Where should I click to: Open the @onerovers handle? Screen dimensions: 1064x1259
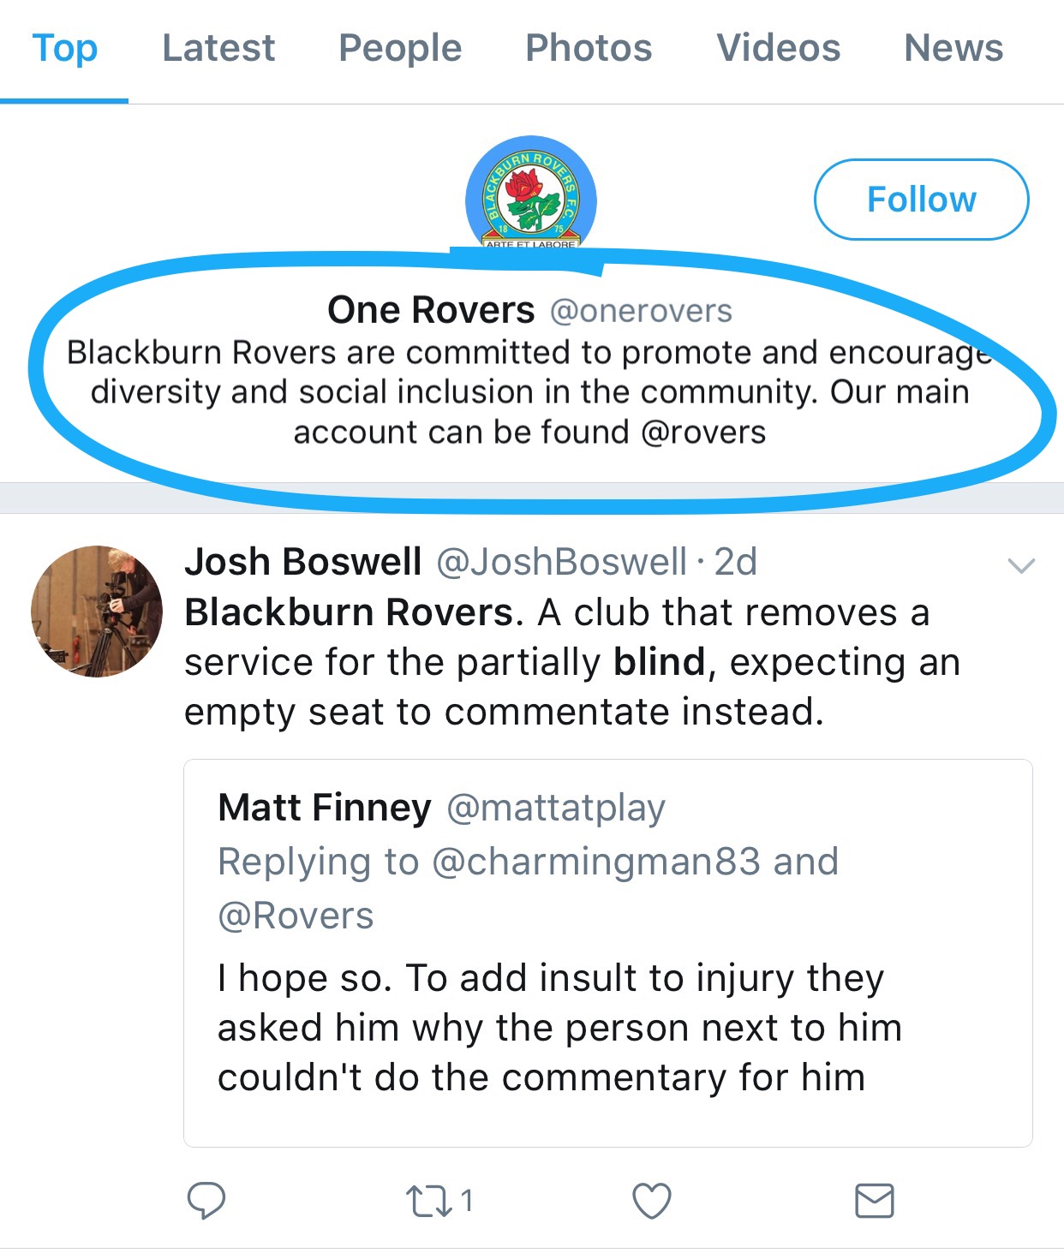tap(641, 311)
